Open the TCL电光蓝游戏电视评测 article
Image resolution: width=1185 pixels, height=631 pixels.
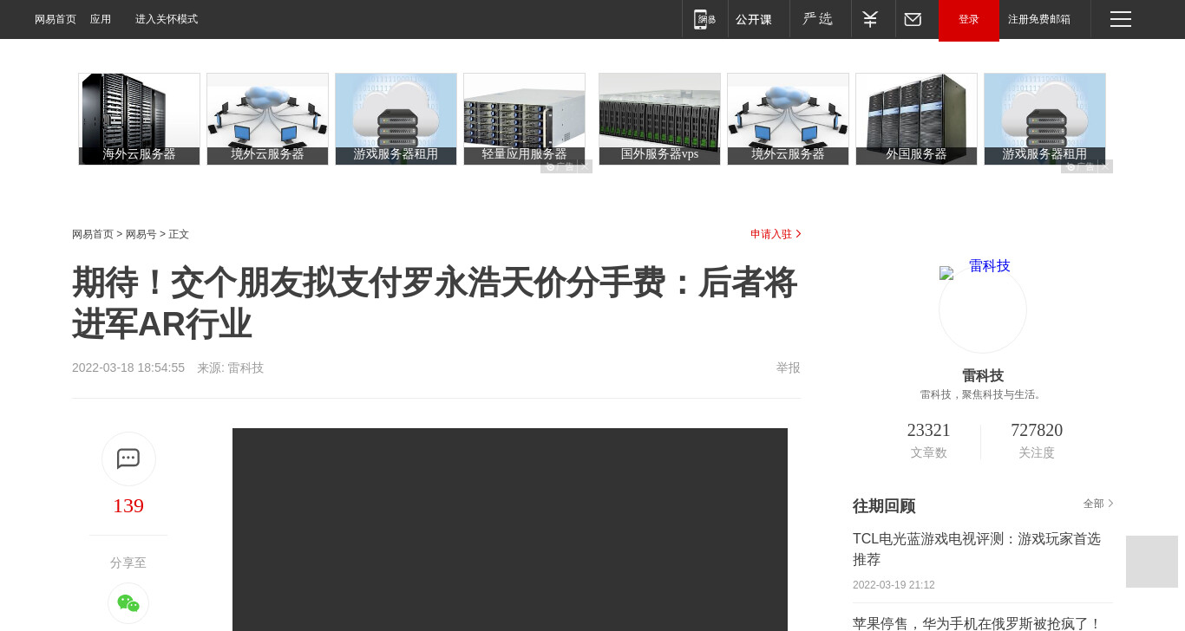(977, 550)
